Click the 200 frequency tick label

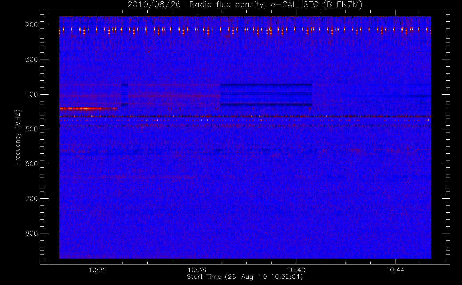pos(32,25)
